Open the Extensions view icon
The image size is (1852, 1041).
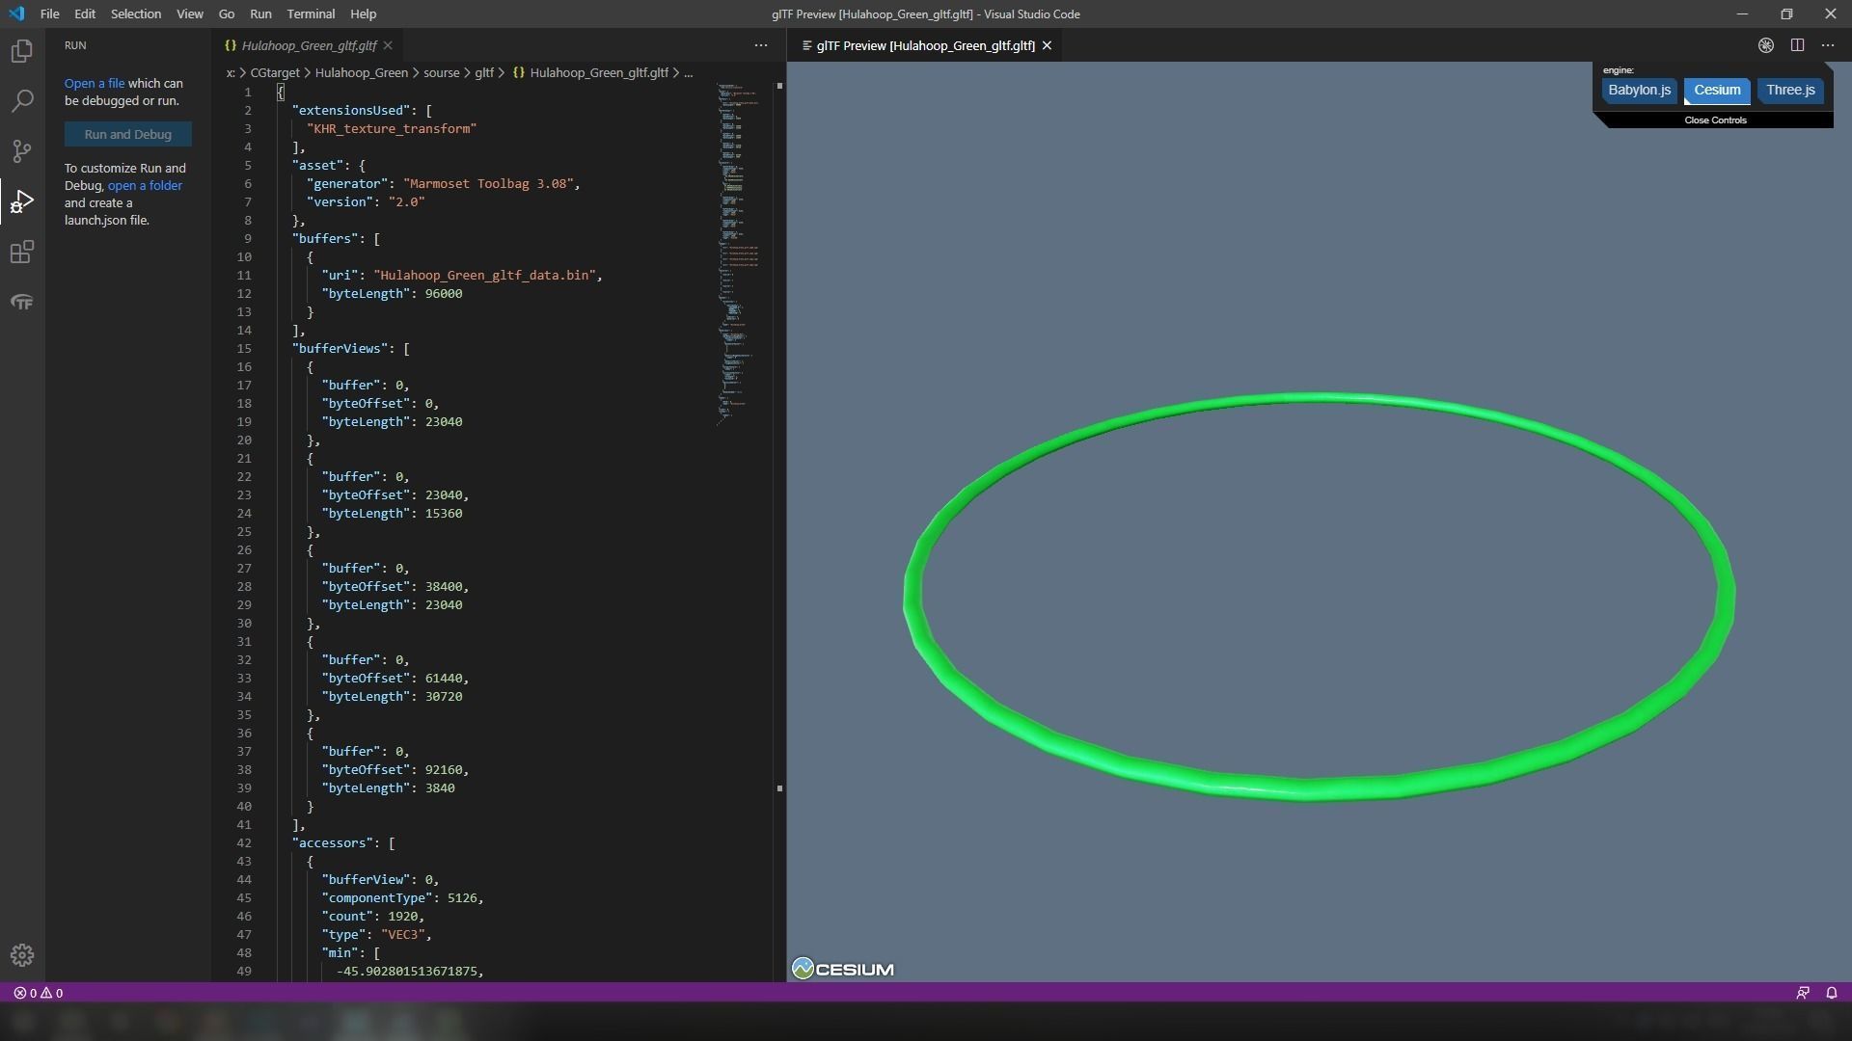click(x=21, y=253)
